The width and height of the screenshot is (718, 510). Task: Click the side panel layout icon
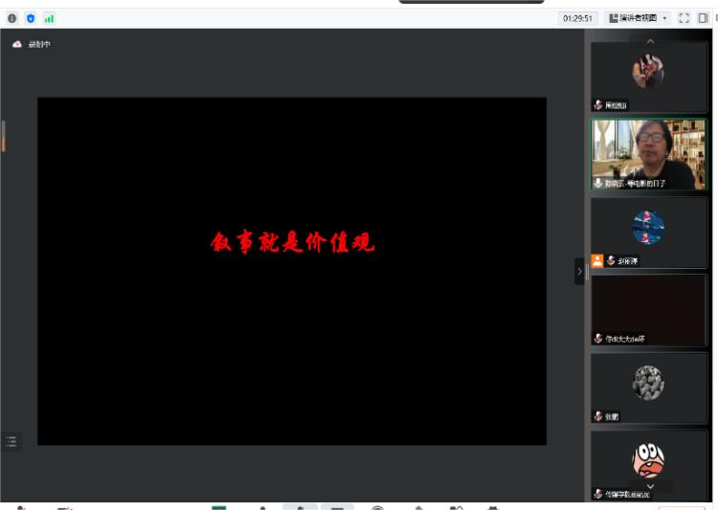pyautogui.click(x=703, y=18)
